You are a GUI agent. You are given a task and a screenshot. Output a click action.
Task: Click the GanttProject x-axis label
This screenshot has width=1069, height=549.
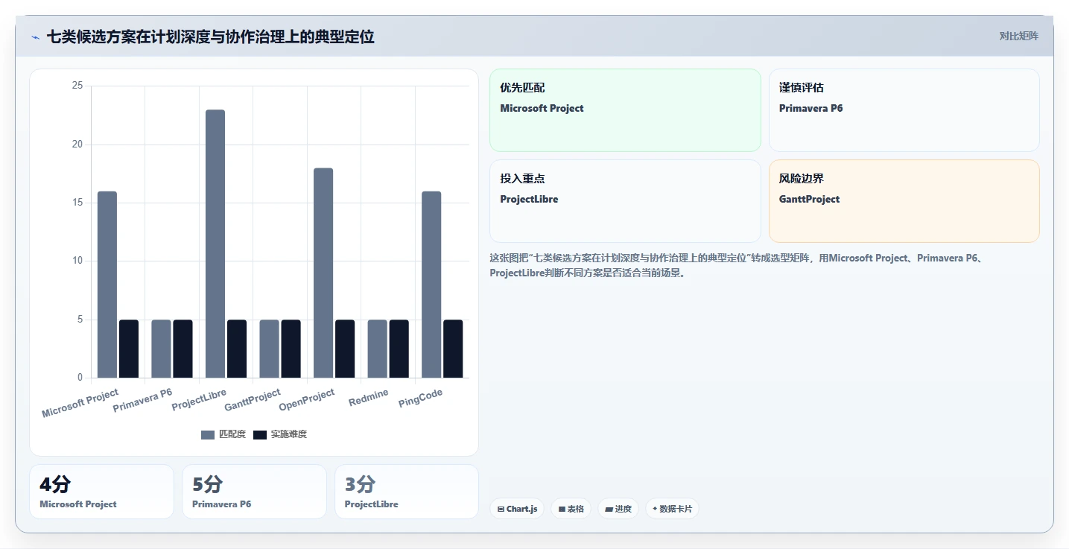click(253, 400)
